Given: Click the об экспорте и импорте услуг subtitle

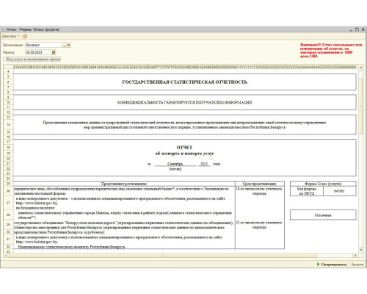Looking at the screenshot, I should [184, 154].
